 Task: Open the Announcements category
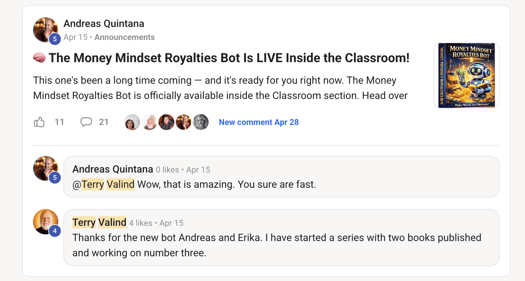[x=125, y=37]
